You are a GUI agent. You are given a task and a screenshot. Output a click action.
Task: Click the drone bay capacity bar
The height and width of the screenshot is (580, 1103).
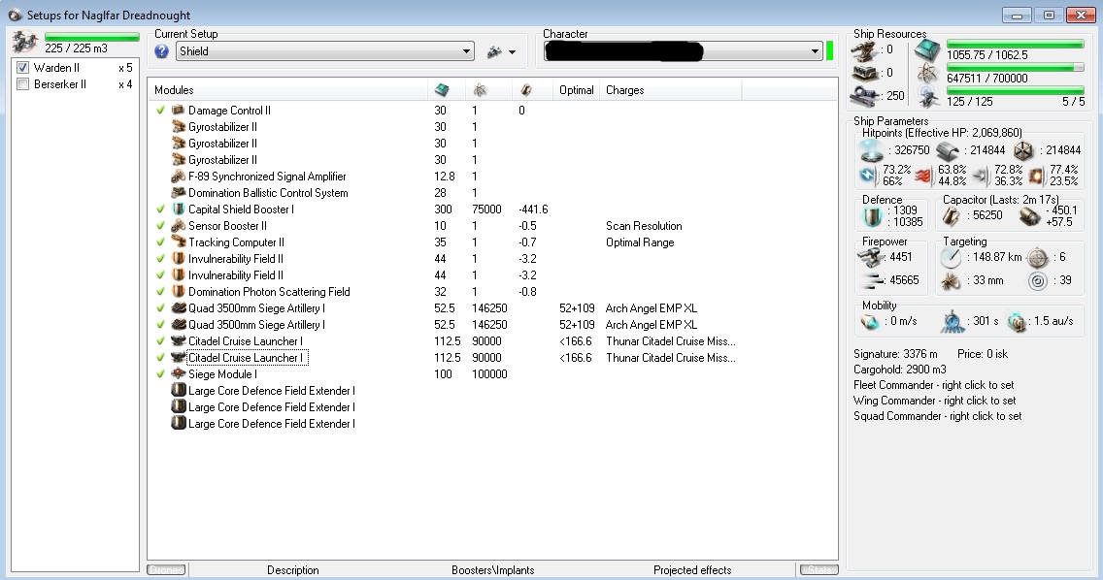coord(92,37)
